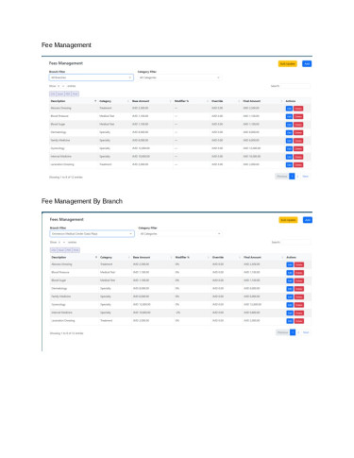This screenshot has height=458, width=354.
Task: Open Show entries selector in By Branch table
Action: click(x=62, y=242)
